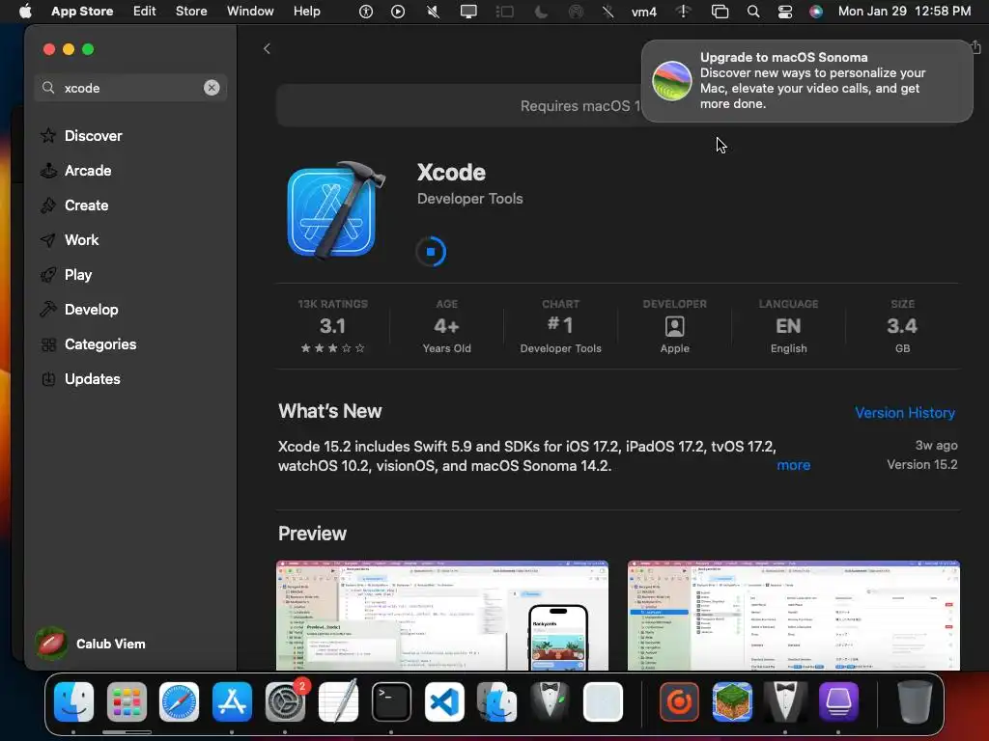Click into the xcode search field
The image size is (989, 741).
(x=130, y=88)
